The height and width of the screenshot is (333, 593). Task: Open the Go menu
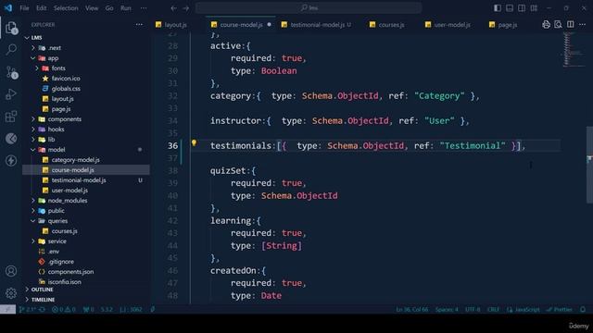point(109,8)
